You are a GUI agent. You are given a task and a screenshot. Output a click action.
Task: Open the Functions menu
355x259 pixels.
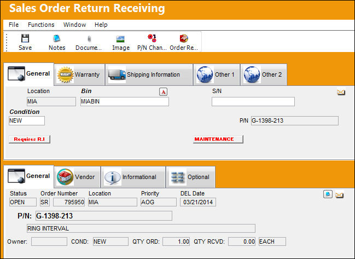click(x=41, y=25)
